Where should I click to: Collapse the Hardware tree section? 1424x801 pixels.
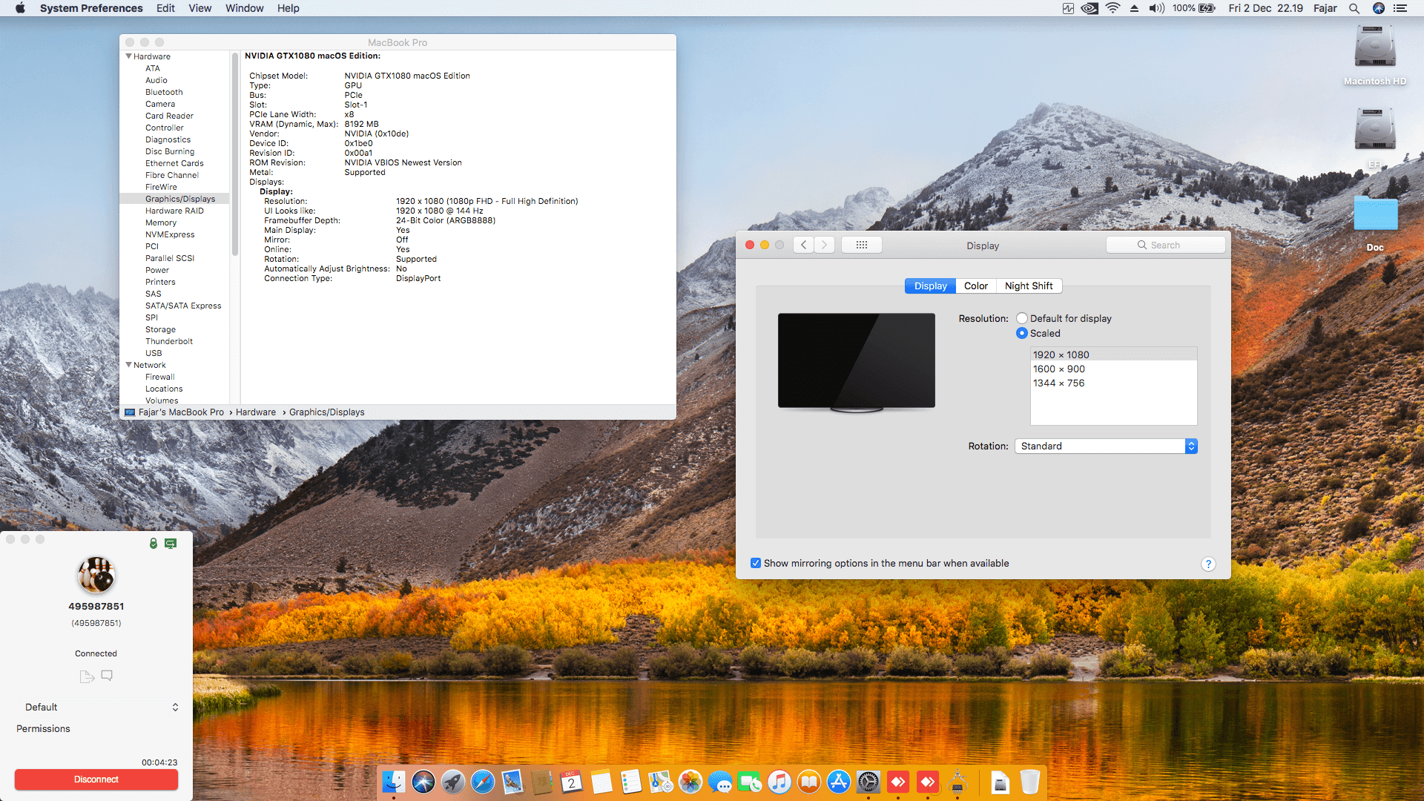pos(129,56)
